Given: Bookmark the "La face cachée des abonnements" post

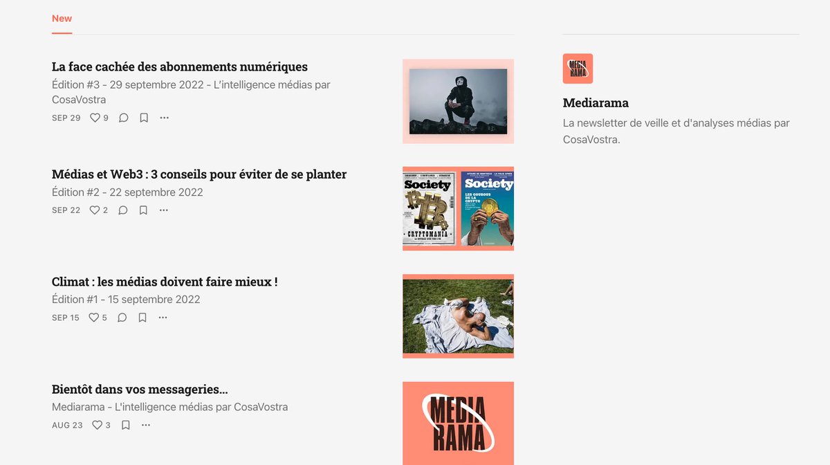Looking at the screenshot, I should [x=144, y=118].
